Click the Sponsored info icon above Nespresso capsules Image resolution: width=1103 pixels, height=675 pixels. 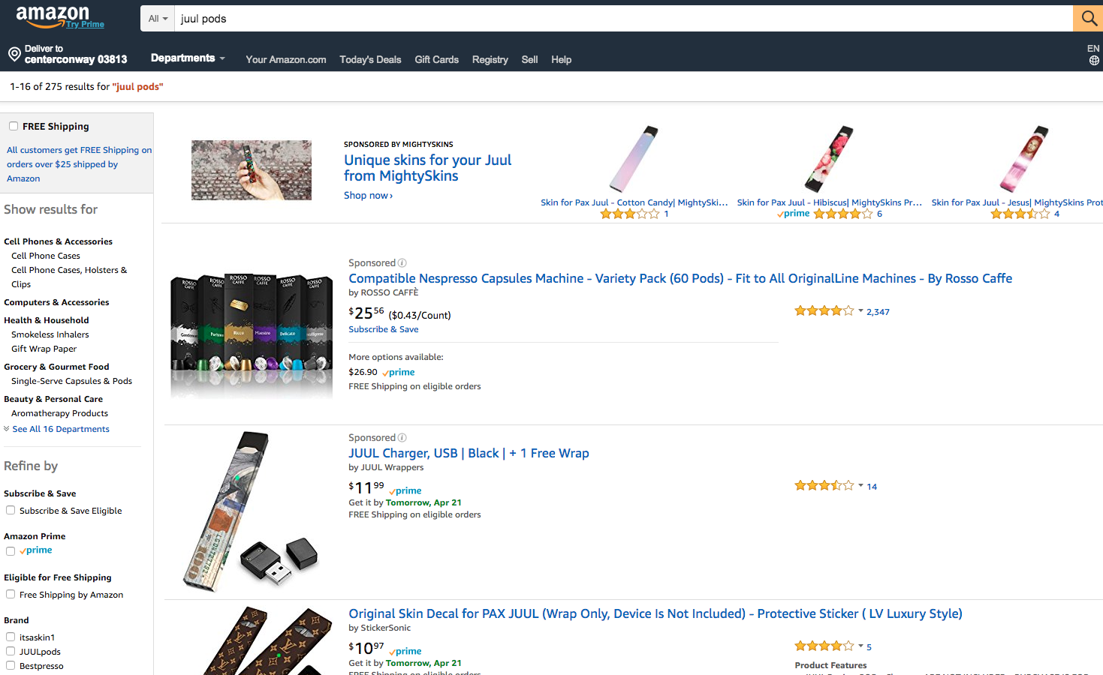402,263
